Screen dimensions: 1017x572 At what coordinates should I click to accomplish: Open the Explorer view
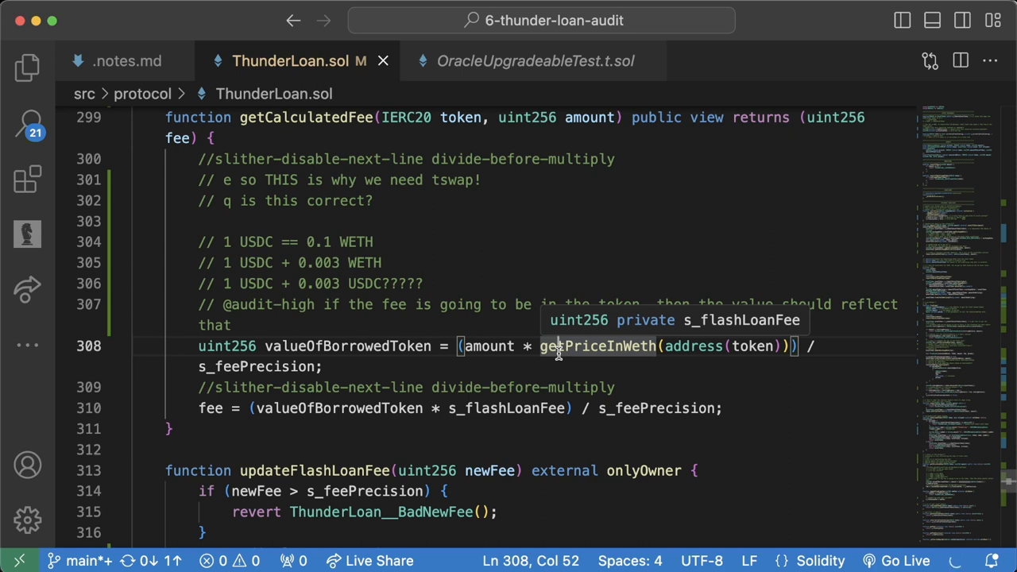click(x=27, y=68)
